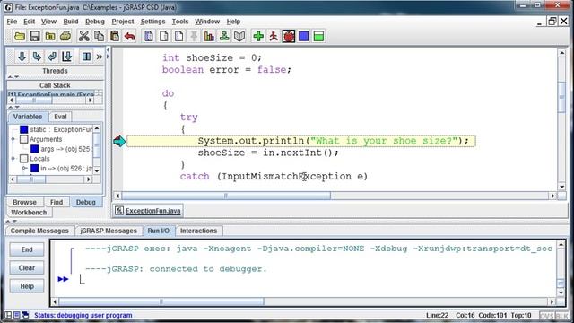574x323 pixels.
Task: Select the Locals tree row
Action: point(35,159)
